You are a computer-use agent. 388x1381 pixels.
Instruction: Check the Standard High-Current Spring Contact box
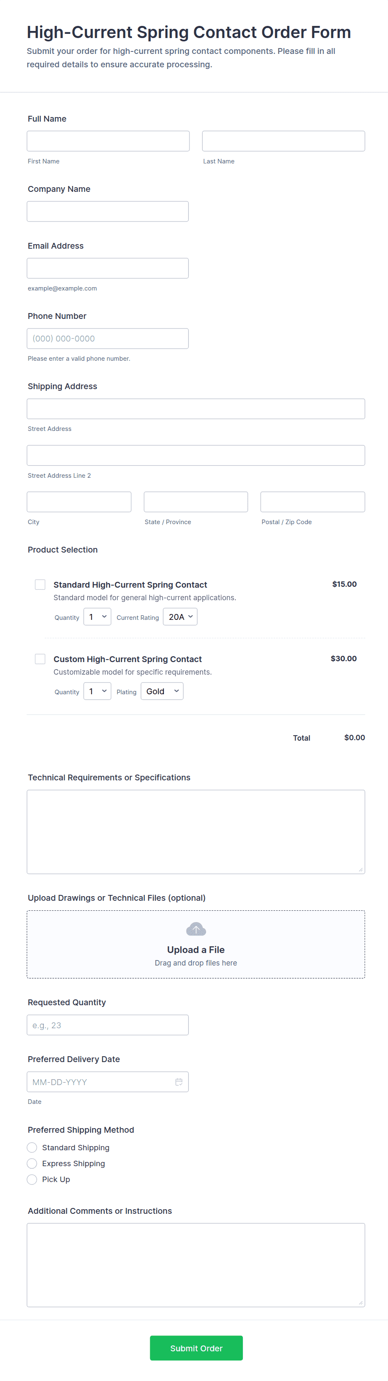point(40,584)
